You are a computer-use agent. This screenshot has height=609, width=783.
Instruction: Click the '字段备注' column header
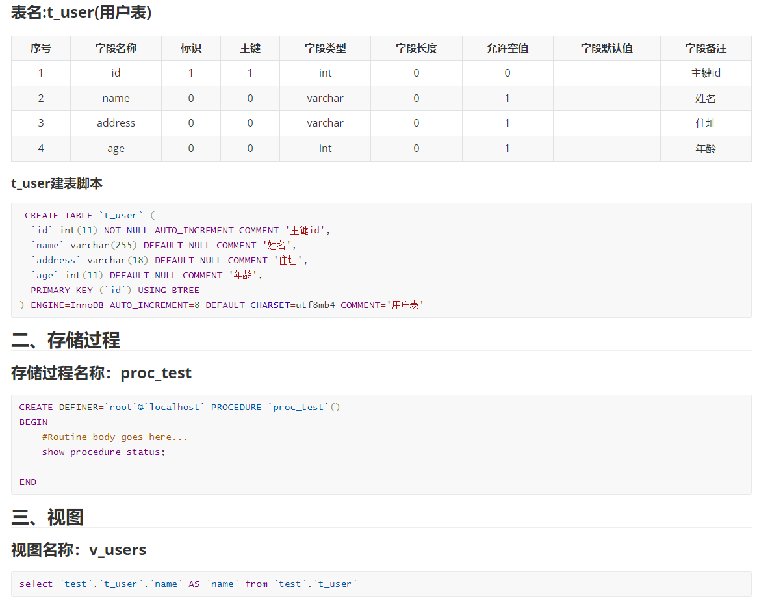pyautogui.click(x=706, y=48)
